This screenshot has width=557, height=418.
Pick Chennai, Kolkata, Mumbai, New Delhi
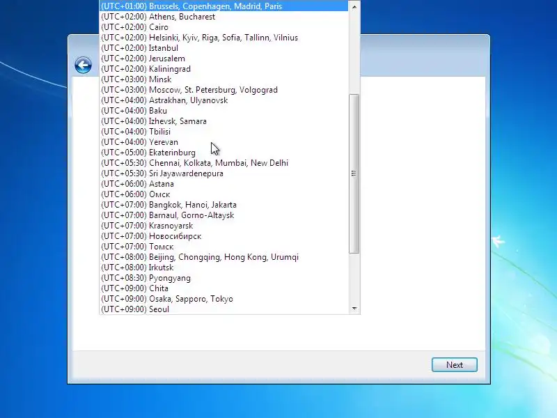[x=223, y=163]
